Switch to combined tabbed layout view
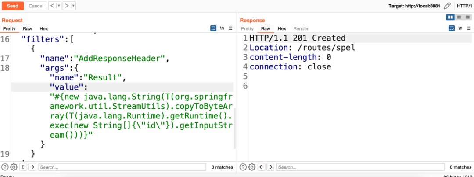 click(468, 17)
